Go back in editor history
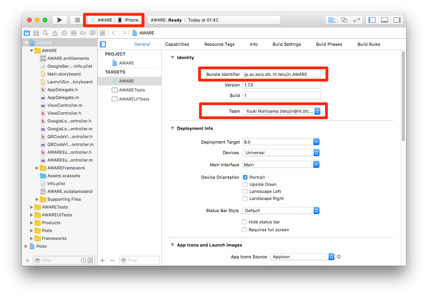 click(x=114, y=33)
